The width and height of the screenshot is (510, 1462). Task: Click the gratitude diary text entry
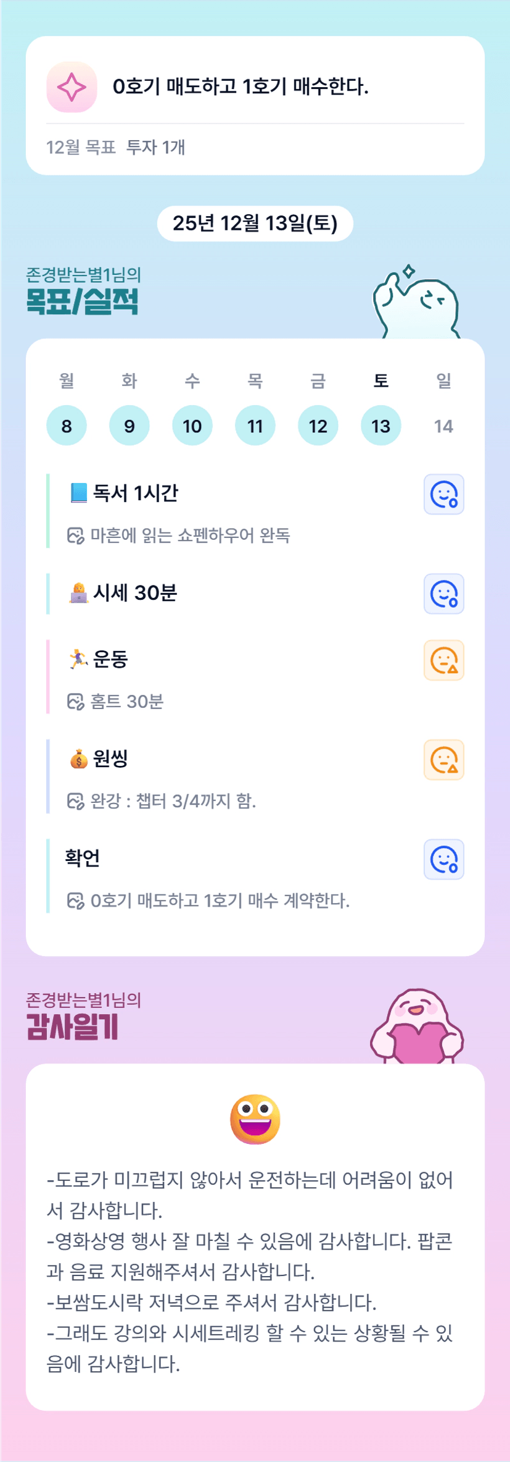250,1271
